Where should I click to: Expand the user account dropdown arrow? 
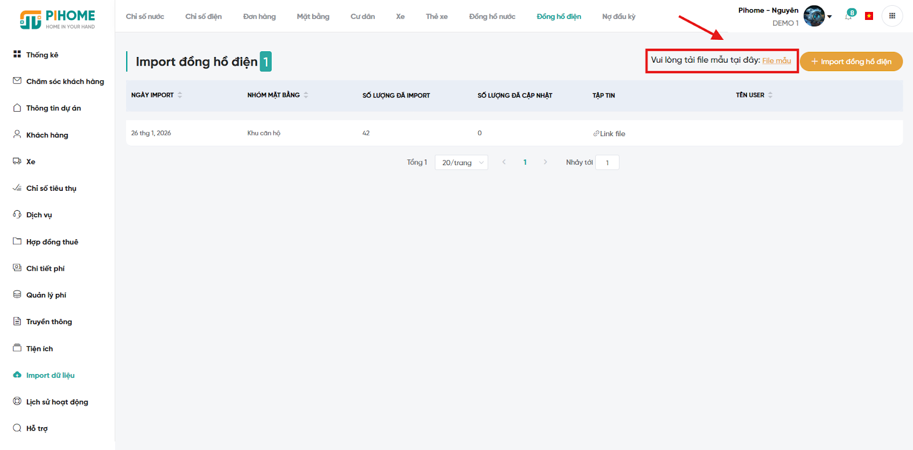pos(830,17)
